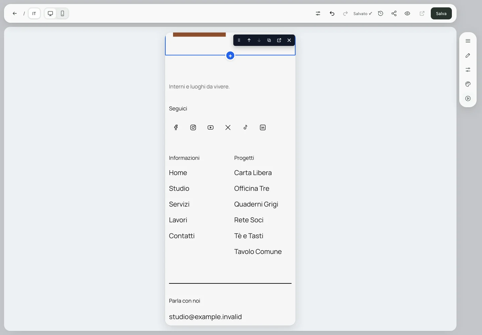Open the Carta Libera project link
The width and height of the screenshot is (482, 335).
pyautogui.click(x=253, y=173)
